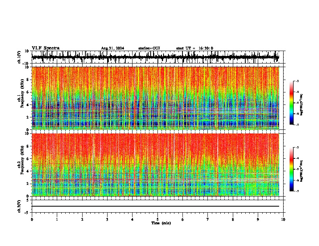Click the 'ch.1(V)' waveform axis label
The width and height of the screenshot is (319, 246).
[x=19, y=57]
